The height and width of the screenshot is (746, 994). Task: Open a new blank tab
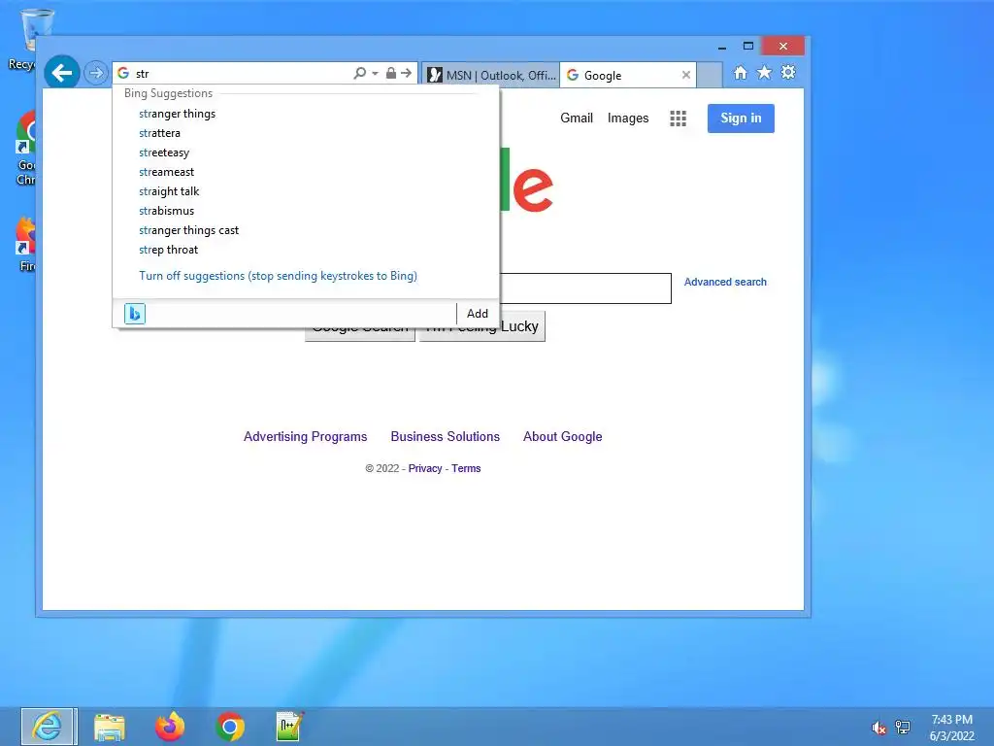(x=710, y=75)
